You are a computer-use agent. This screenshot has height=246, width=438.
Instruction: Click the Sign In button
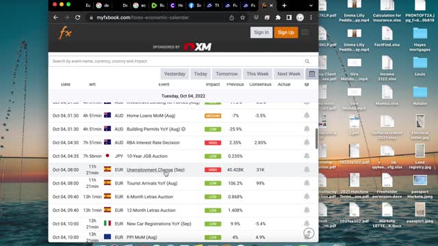(261, 32)
